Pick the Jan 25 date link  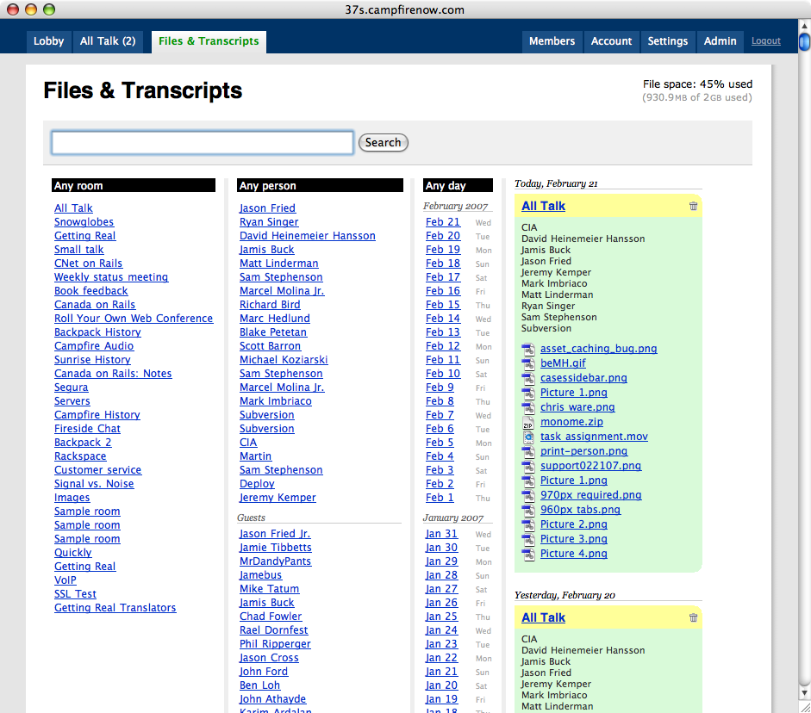[441, 617]
